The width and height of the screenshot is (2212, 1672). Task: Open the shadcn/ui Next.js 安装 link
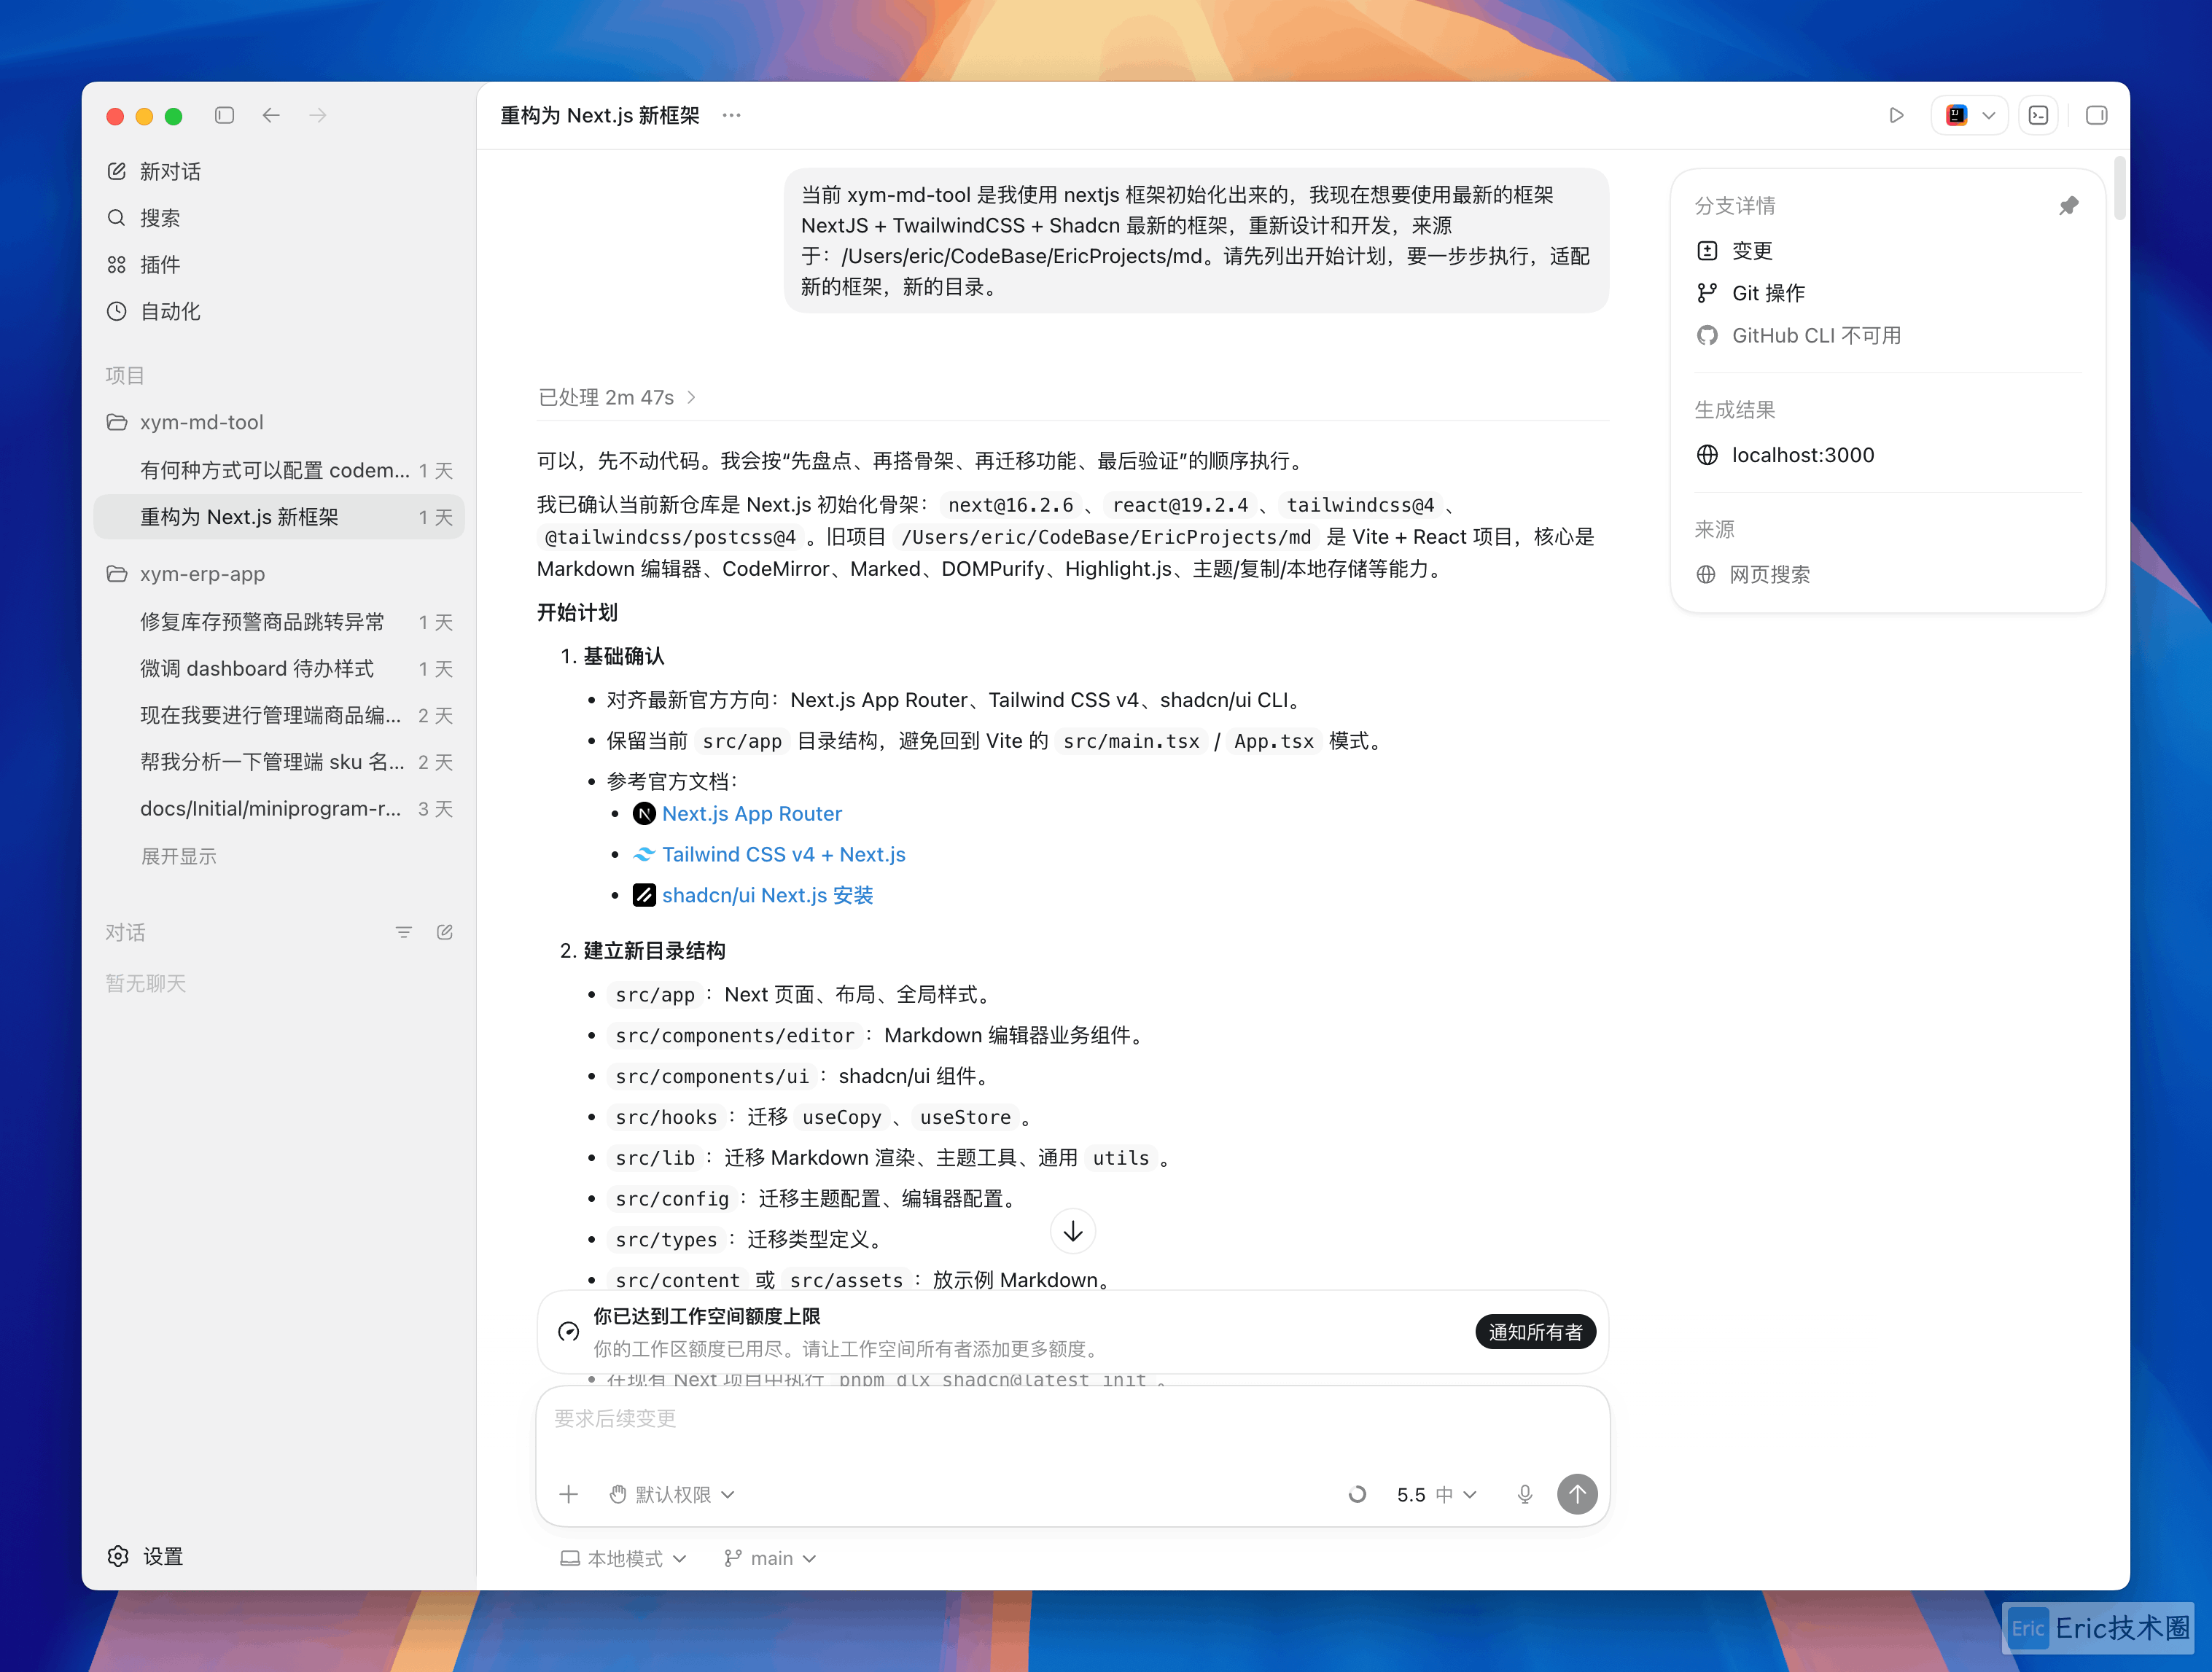(x=767, y=896)
